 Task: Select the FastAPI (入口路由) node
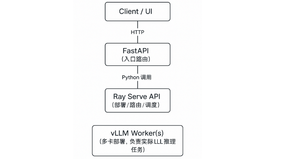138,54
